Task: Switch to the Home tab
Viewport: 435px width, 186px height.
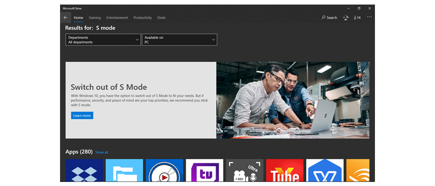Action: coord(79,18)
